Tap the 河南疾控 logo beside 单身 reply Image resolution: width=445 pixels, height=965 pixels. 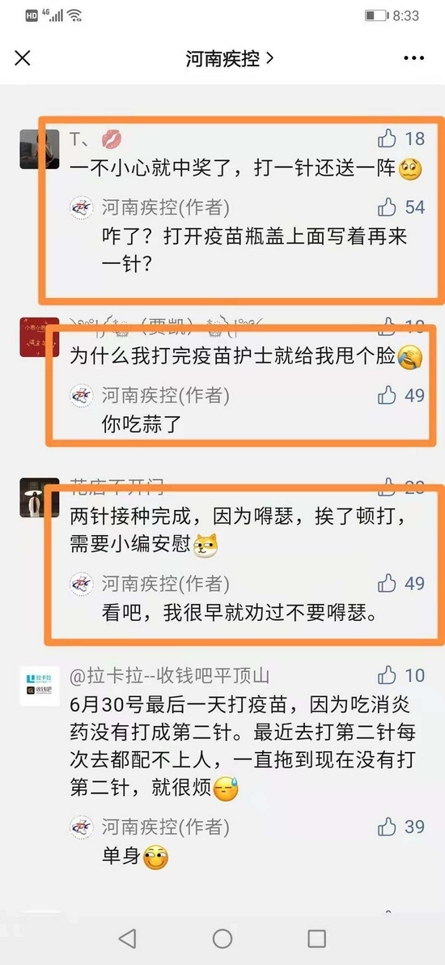81,827
